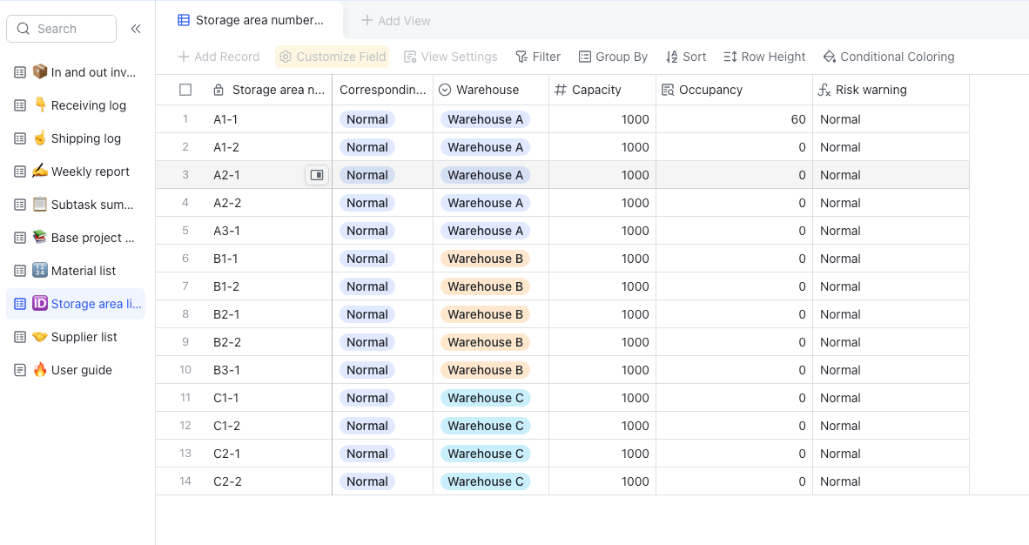Open the Customize Field button
The height and width of the screenshot is (545, 1029).
tap(332, 57)
